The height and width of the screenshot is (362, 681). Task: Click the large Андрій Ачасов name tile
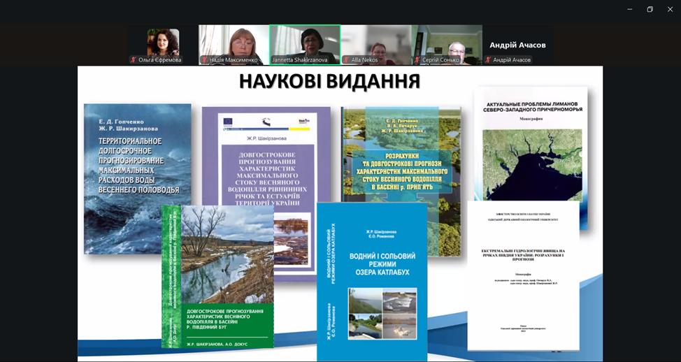tap(517, 45)
